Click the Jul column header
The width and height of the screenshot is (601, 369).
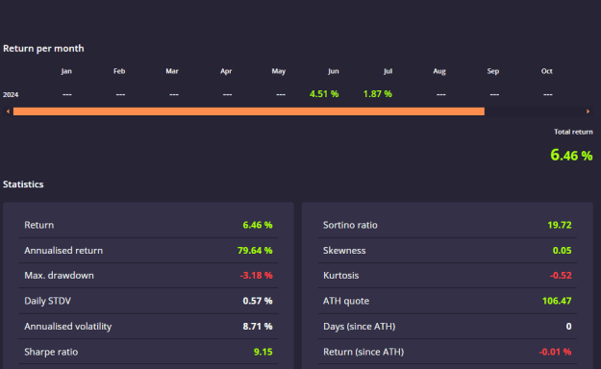point(388,71)
